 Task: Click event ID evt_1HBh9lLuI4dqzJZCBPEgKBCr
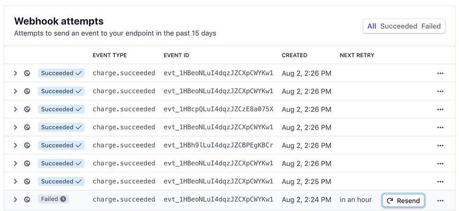coord(218,145)
